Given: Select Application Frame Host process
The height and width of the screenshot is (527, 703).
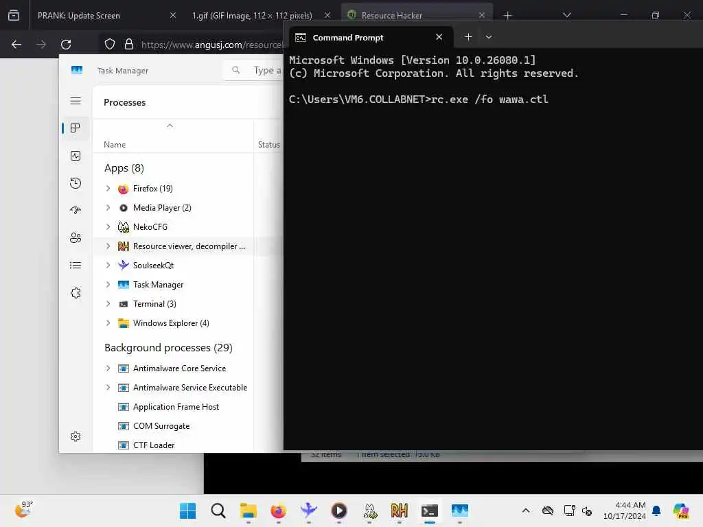Looking at the screenshot, I should coord(188,407).
